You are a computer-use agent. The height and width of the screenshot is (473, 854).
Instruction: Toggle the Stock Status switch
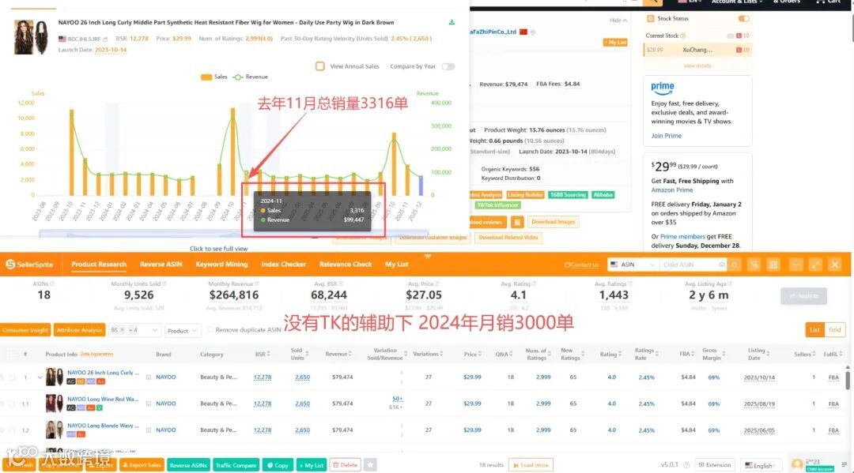tap(743, 18)
